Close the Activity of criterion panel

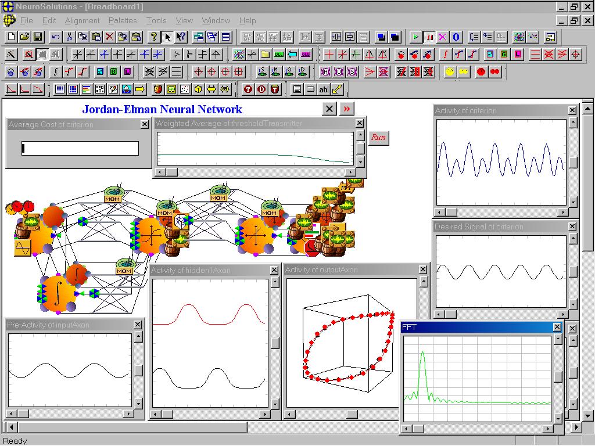[572, 110]
